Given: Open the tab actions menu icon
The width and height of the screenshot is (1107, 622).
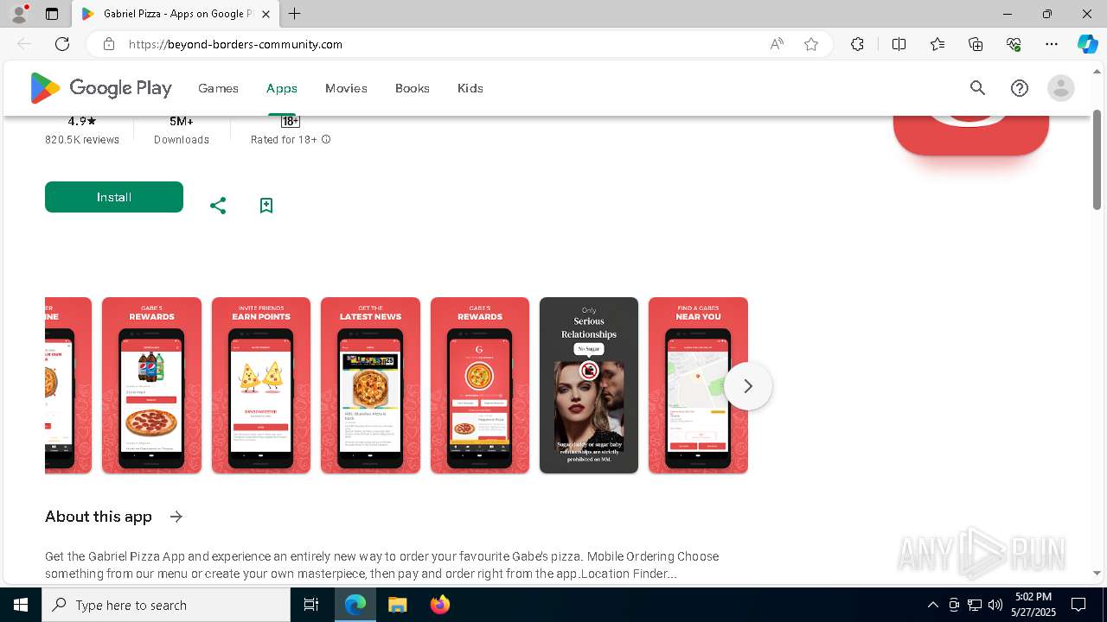Looking at the screenshot, I should 52,14.
